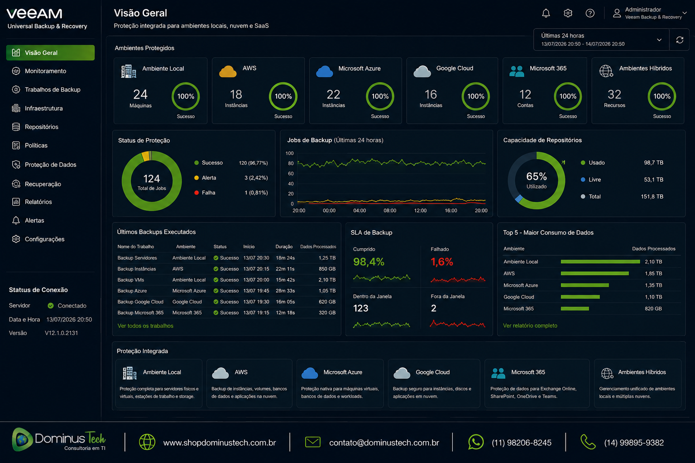Click the Ambiente Local consumption bar
Screen dimensions: 695x463
[600, 261]
